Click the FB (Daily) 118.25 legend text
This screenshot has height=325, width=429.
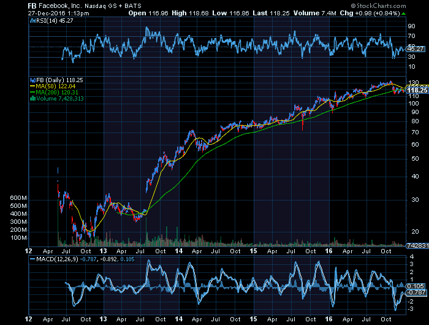59,80
